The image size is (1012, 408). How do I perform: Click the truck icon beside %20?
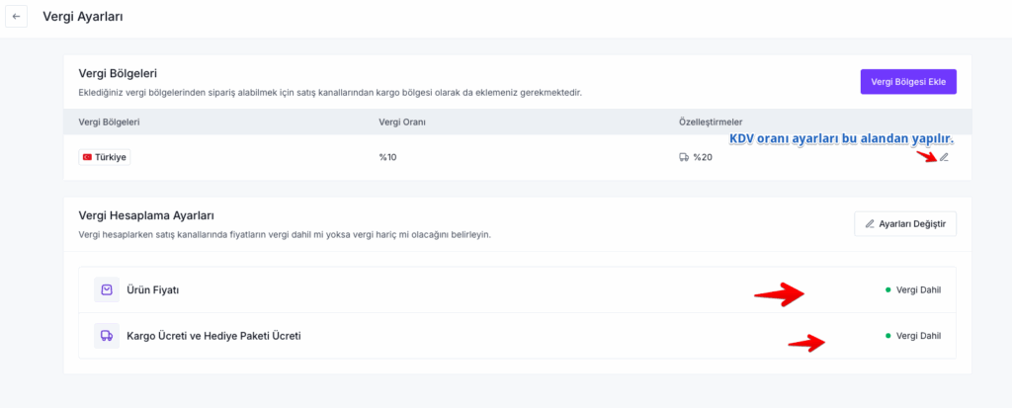684,157
